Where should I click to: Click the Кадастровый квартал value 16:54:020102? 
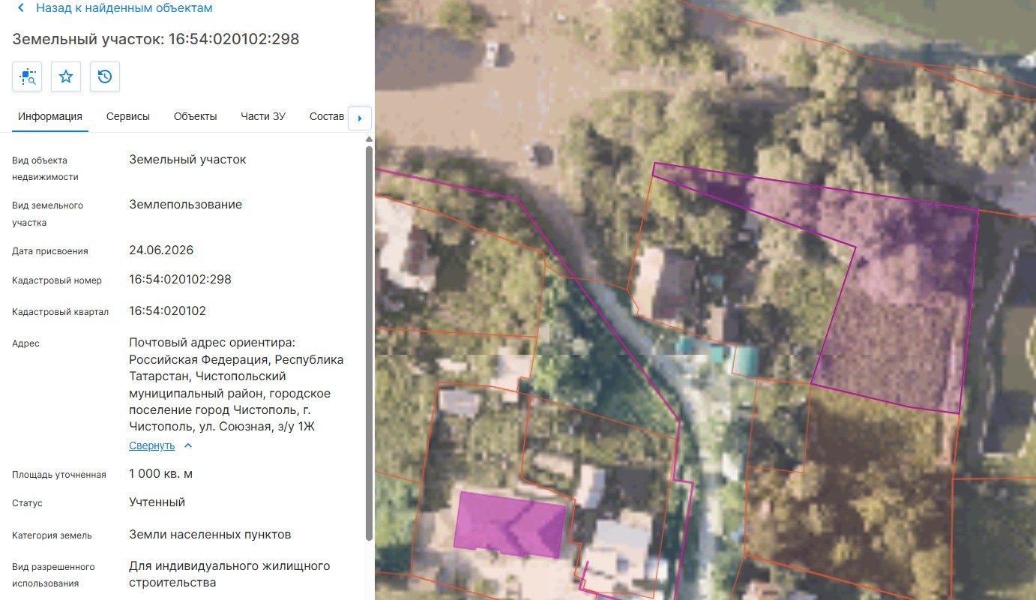tap(167, 311)
